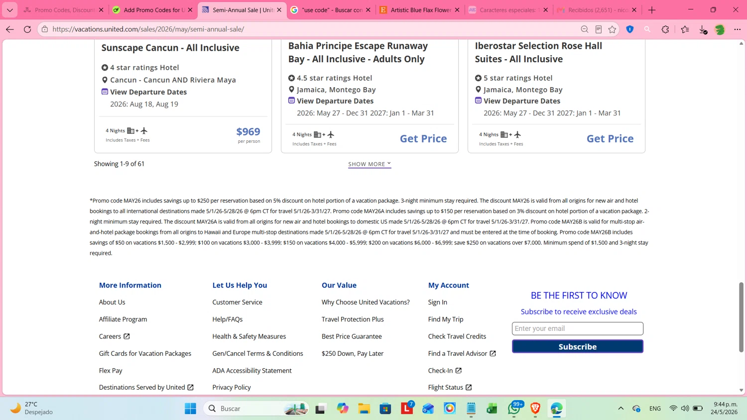
Task: Open the Find My Trip link
Action: coord(446,319)
